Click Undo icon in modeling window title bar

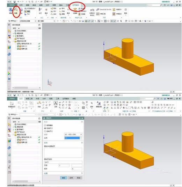pyautogui.click(x=18, y=1)
